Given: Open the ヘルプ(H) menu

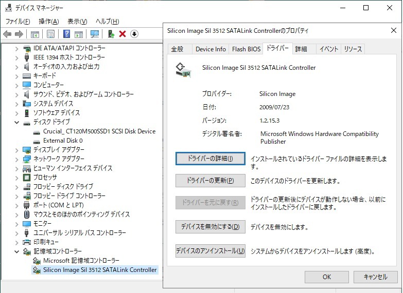Looking at the screenshot, I should tap(108, 21).
